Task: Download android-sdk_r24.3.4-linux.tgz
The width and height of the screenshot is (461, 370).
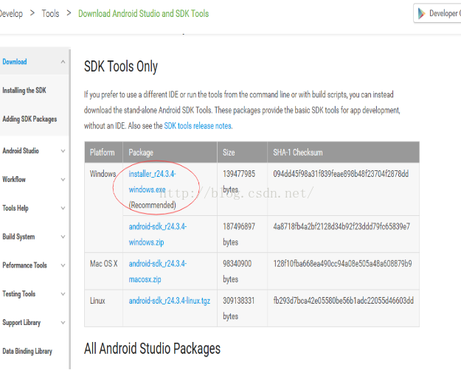Action: [167, 301]
